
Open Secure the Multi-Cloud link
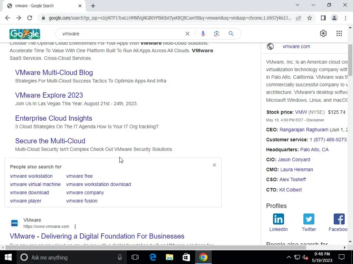[x=50, y=141]
